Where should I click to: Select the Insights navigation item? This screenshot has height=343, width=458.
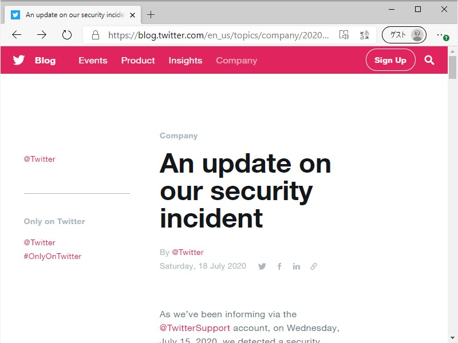(x=185, y=60)
